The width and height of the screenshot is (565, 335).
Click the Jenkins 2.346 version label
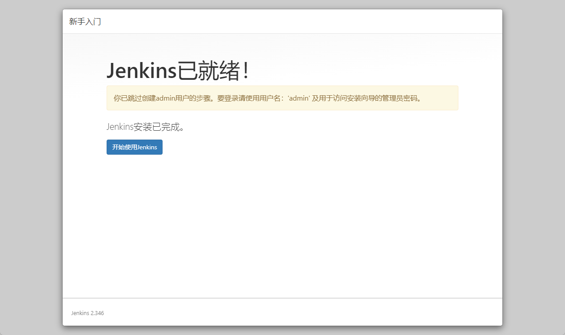click(88, 313)
